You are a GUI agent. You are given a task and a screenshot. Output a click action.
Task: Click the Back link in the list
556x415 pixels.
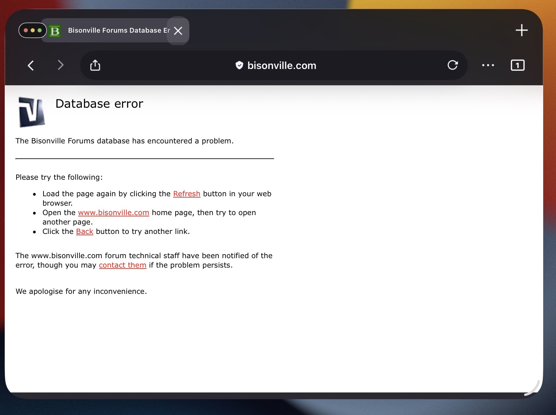coord(85,232)
